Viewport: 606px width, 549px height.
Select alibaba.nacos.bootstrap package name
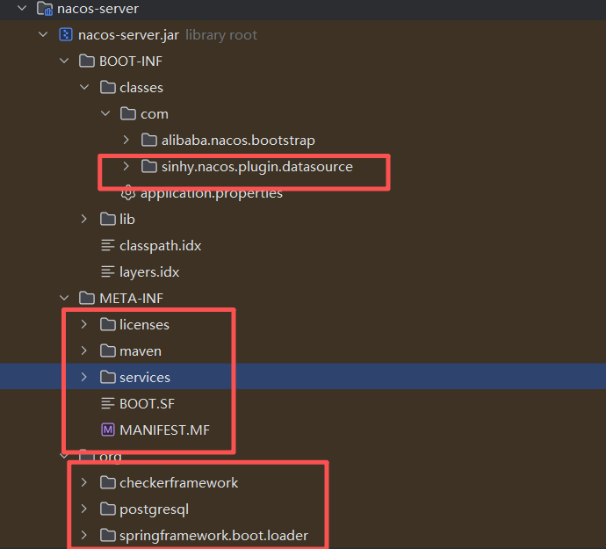tap(238, 141)
